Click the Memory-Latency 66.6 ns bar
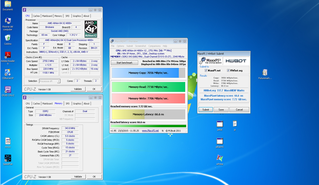The image size is (319, 185). (x=149, y=114)
